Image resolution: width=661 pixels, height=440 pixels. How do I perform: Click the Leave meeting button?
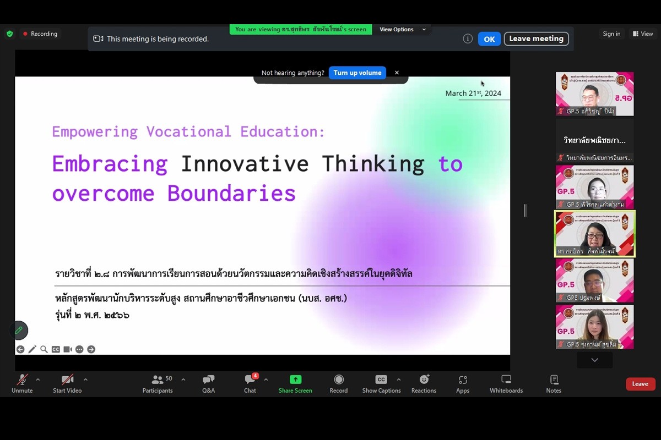[536, 38]
